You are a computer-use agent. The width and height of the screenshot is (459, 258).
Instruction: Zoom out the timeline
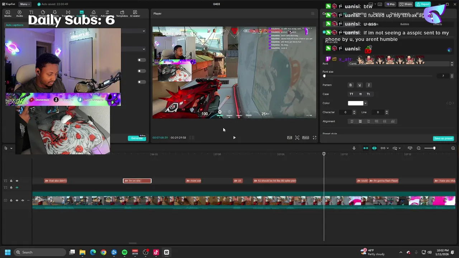pyautogui.click(x=418, y=148)
